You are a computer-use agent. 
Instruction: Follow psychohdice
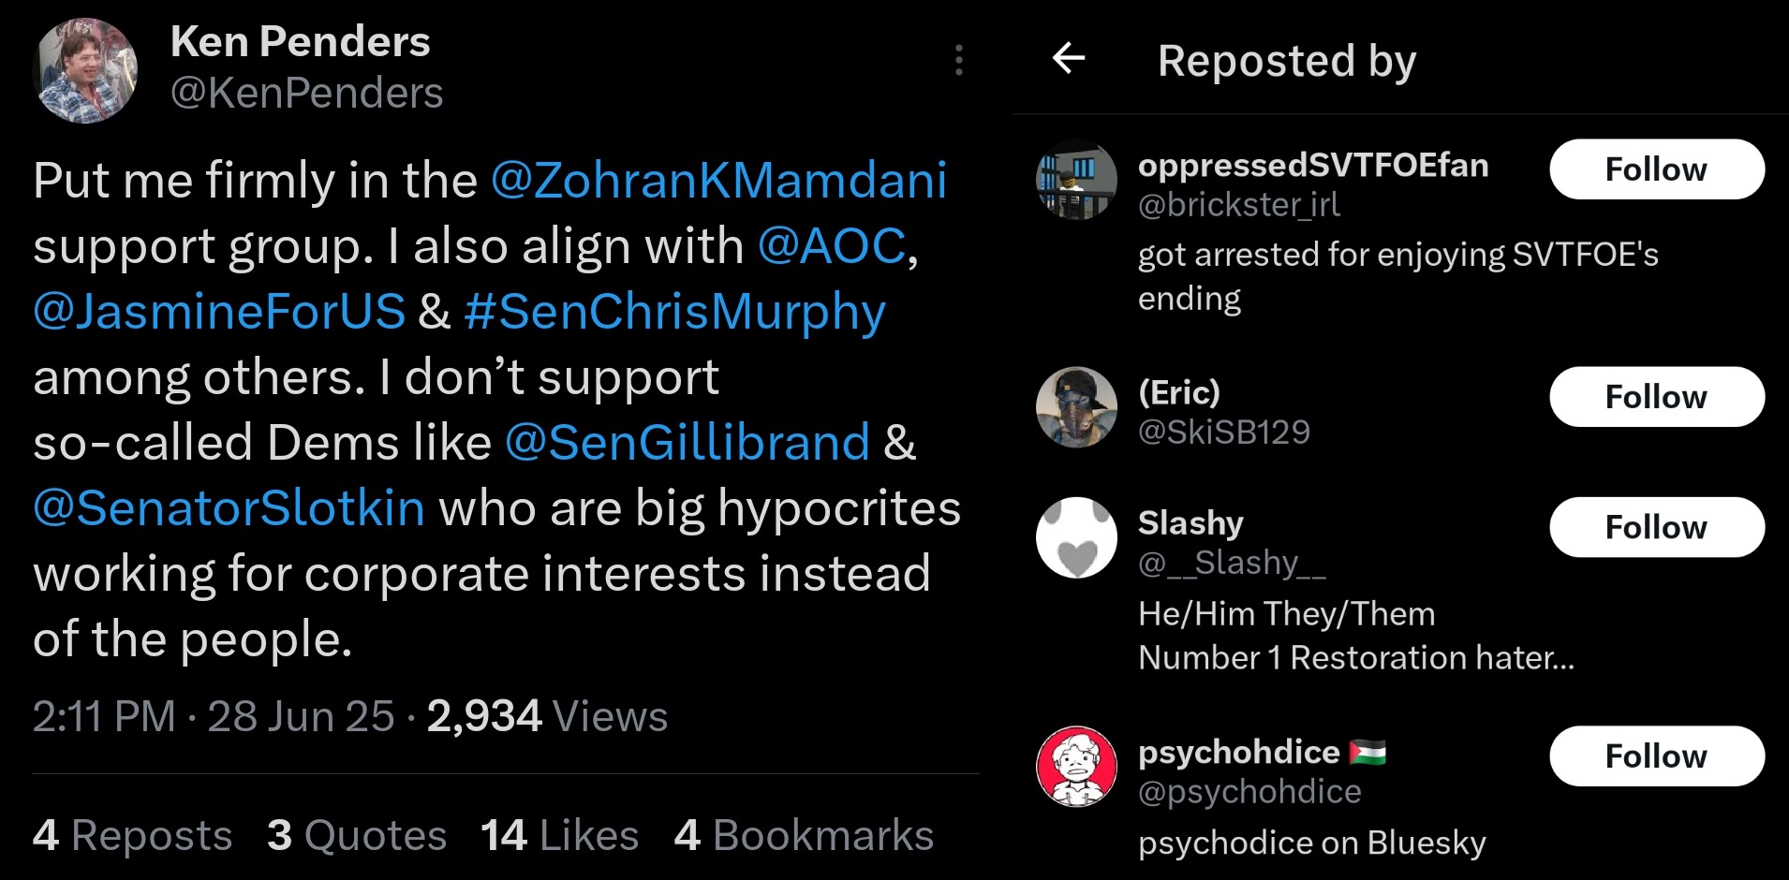click(x=1656, y=756)
